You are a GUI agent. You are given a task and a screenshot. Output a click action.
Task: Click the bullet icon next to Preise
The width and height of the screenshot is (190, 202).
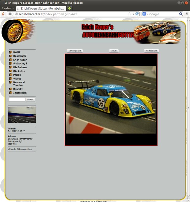point(10,75)
